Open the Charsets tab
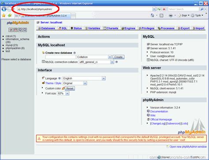Screen dimensions: 209x160 [111, 28]
